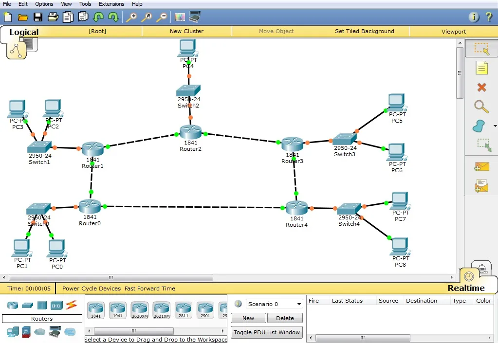Click the Save file icon in toolbar
This screenshot has width=498, height=343.
tap(37, 18)
